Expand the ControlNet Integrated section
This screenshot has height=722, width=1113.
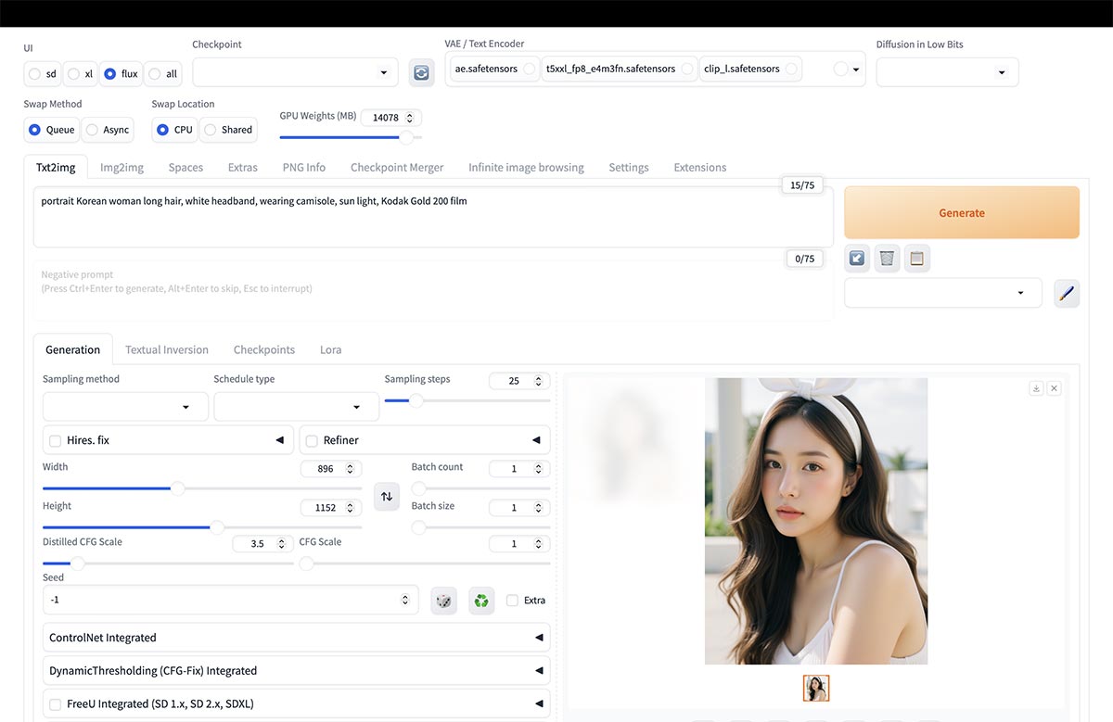click(x=296, y=638)
